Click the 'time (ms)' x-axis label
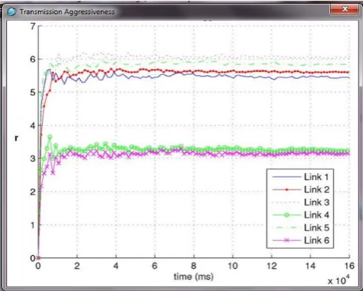363x291 pixels. 193,277
